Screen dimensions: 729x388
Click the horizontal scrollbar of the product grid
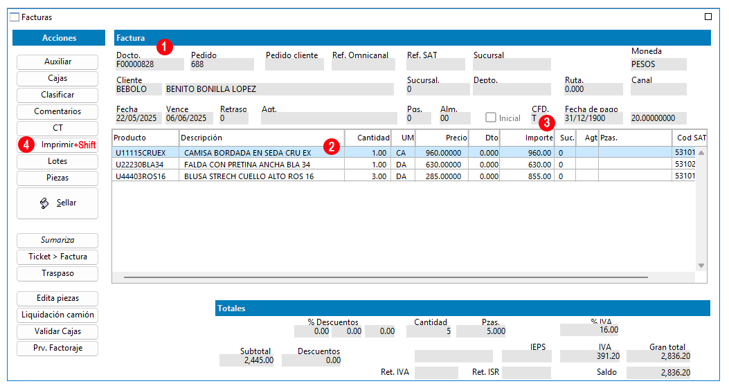click(x=386, y=277)
